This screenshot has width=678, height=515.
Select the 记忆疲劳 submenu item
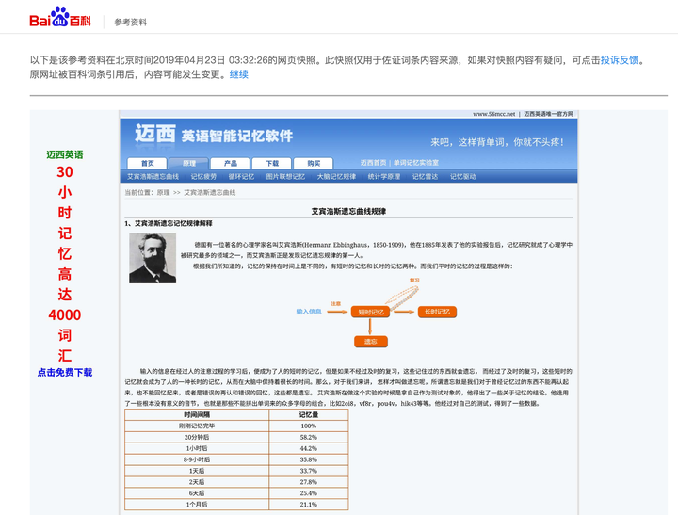(x=203, y=176)
